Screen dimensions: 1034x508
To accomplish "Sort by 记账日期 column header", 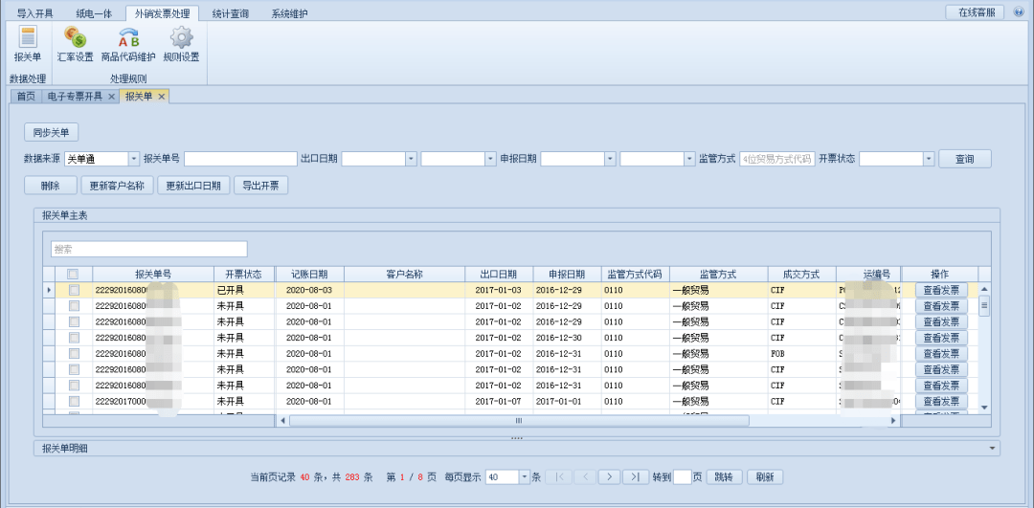I will pyautogui.click(x=308, y=275).
